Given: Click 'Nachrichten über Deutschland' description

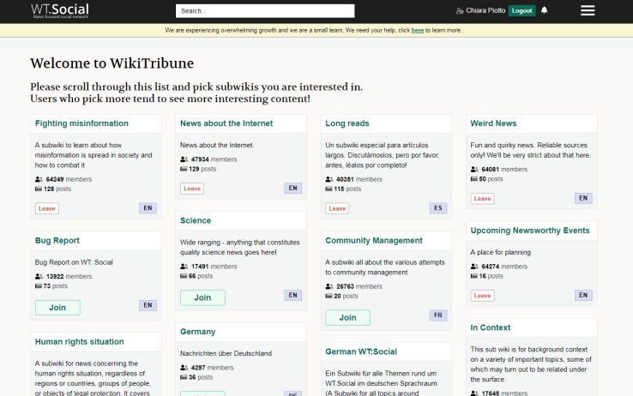Looking at the screenshot, I should (x=226, y=353).
